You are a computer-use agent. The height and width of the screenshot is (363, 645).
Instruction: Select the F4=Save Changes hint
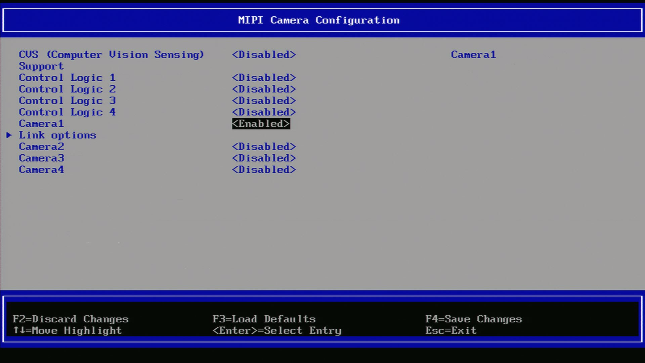[474, 319]
